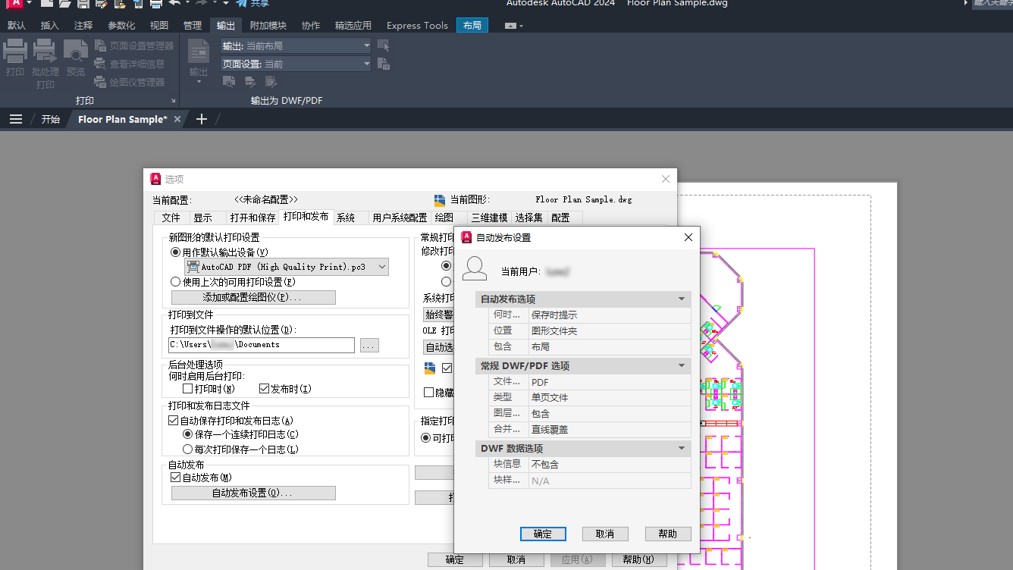Click the quick-access Plot printer icon
Image resolution: width=1013 pixels, height=570 pixels.
[x=155, y=3]
